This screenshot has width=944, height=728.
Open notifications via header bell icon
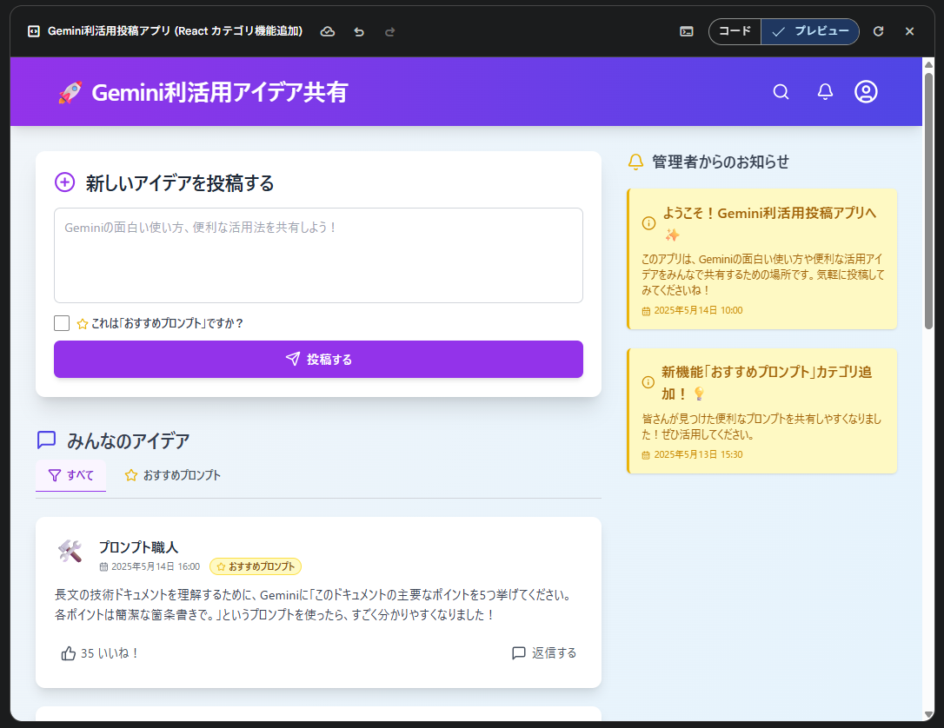point(825,92)
